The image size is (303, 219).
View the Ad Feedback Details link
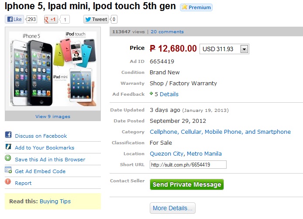[x=169, y=94]
